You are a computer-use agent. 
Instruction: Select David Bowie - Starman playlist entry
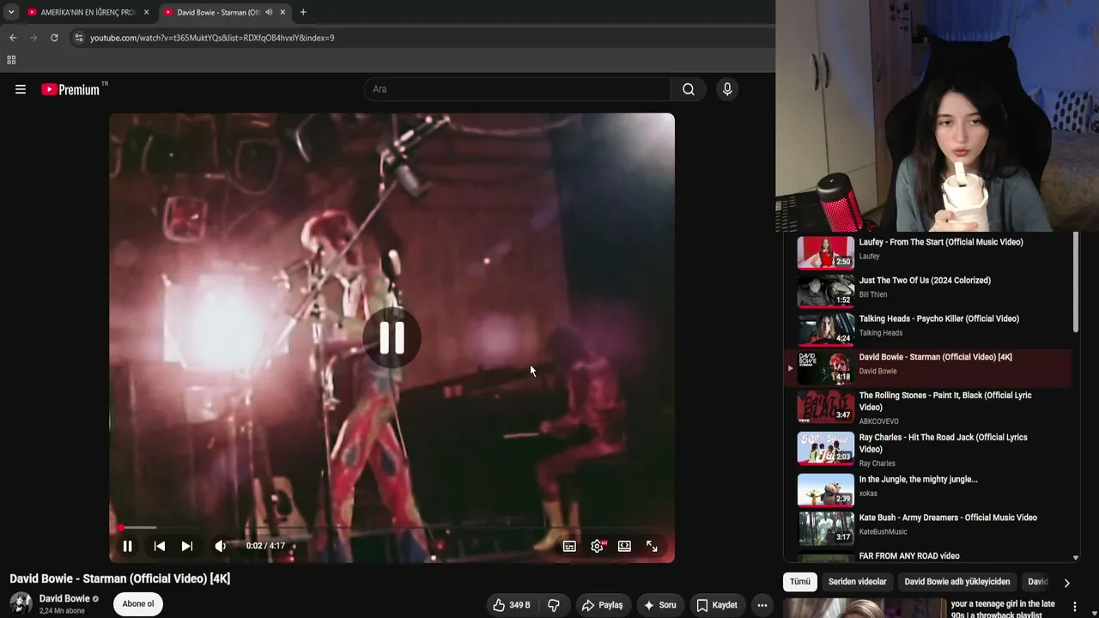929,367
